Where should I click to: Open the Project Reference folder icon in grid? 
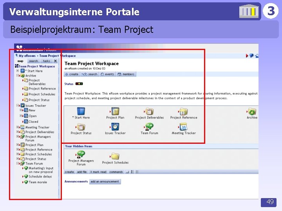183,111
